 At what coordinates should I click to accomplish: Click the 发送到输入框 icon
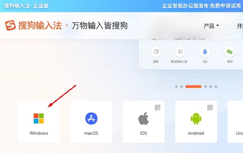click(x=180, y=52)
